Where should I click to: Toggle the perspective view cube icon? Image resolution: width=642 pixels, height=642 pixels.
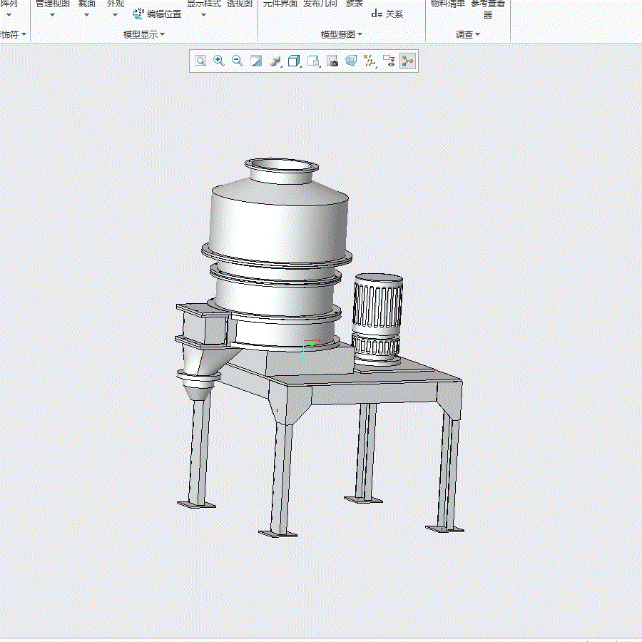351,61
